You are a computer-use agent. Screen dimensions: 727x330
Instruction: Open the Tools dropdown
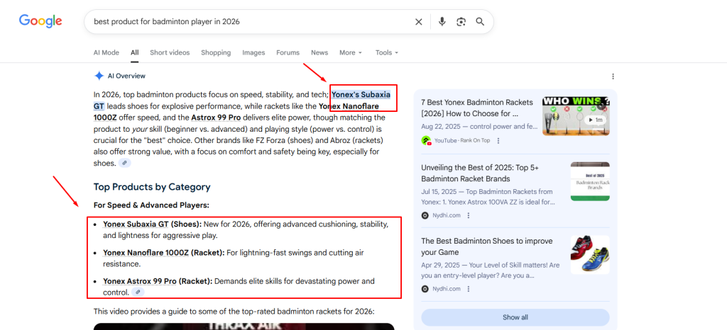387,52
